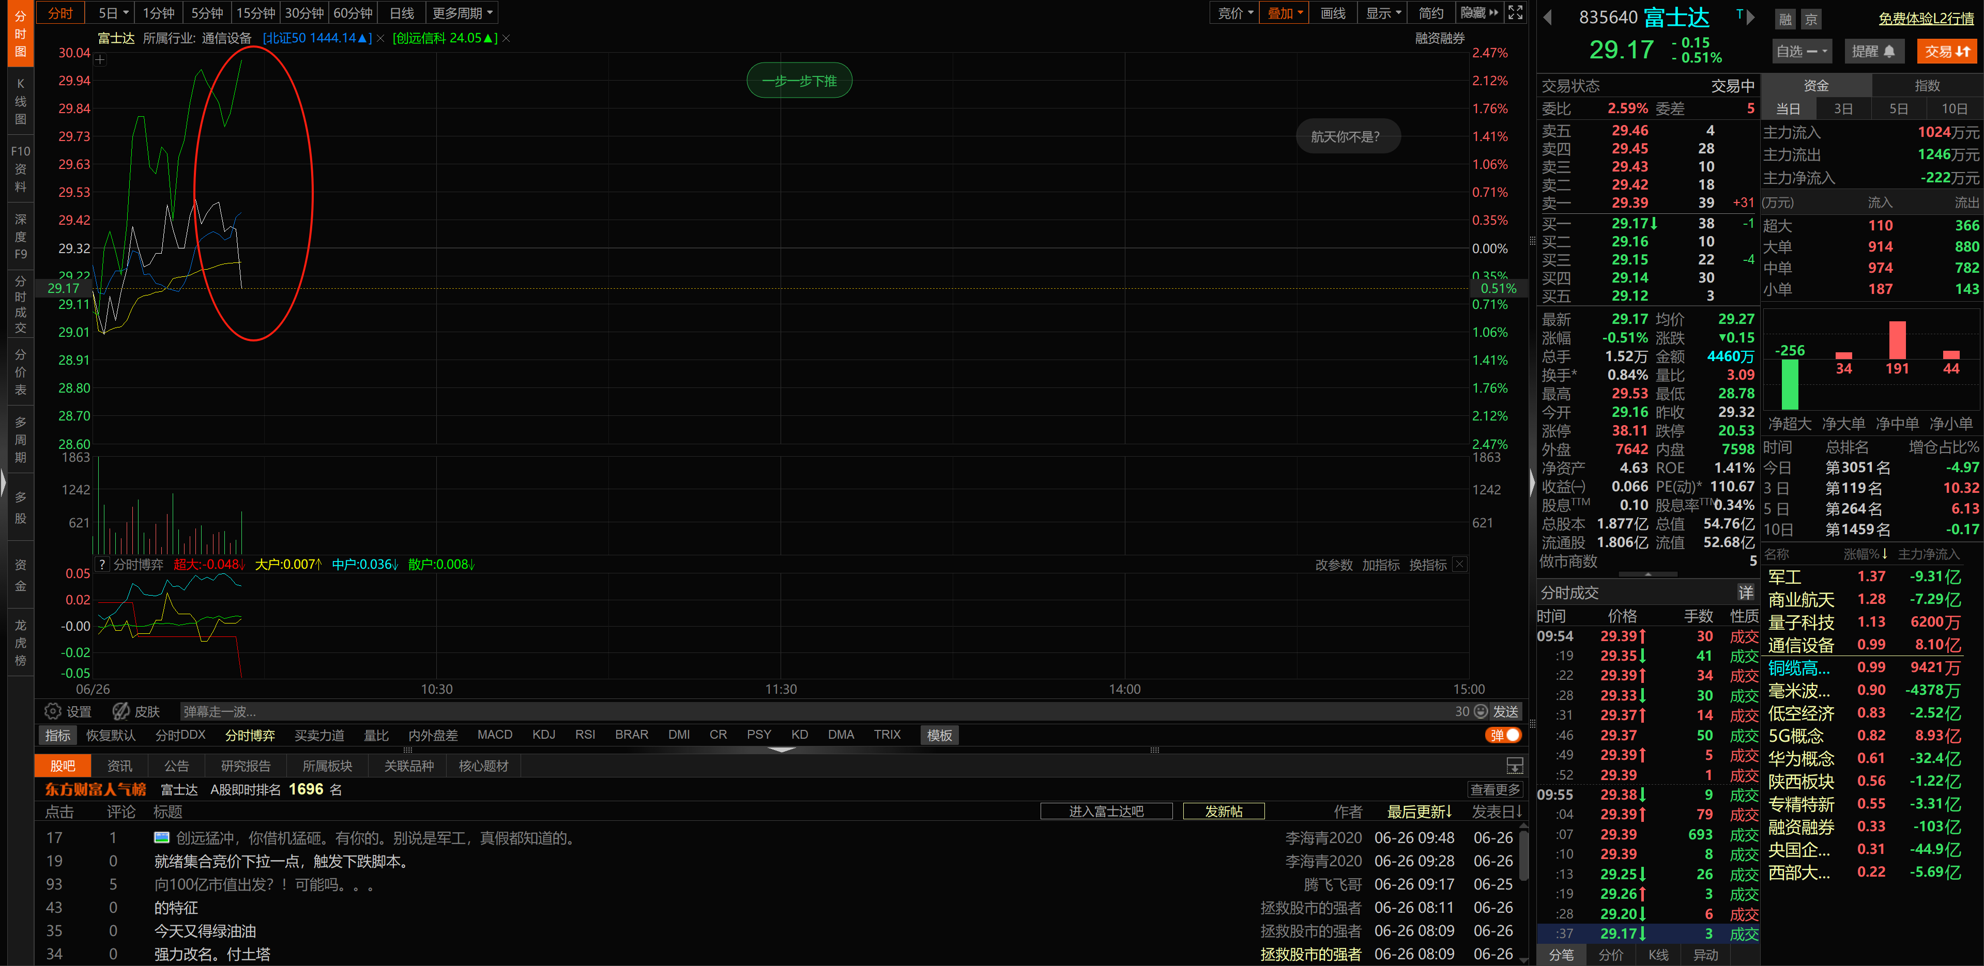Click the danmaku text input field
The height and width of the screenshot is (966, 1984).
point(814,711)
